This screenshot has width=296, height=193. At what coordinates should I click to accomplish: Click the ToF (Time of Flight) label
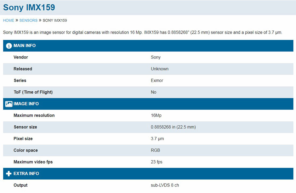pyautogui.click(x=33, y=92)
